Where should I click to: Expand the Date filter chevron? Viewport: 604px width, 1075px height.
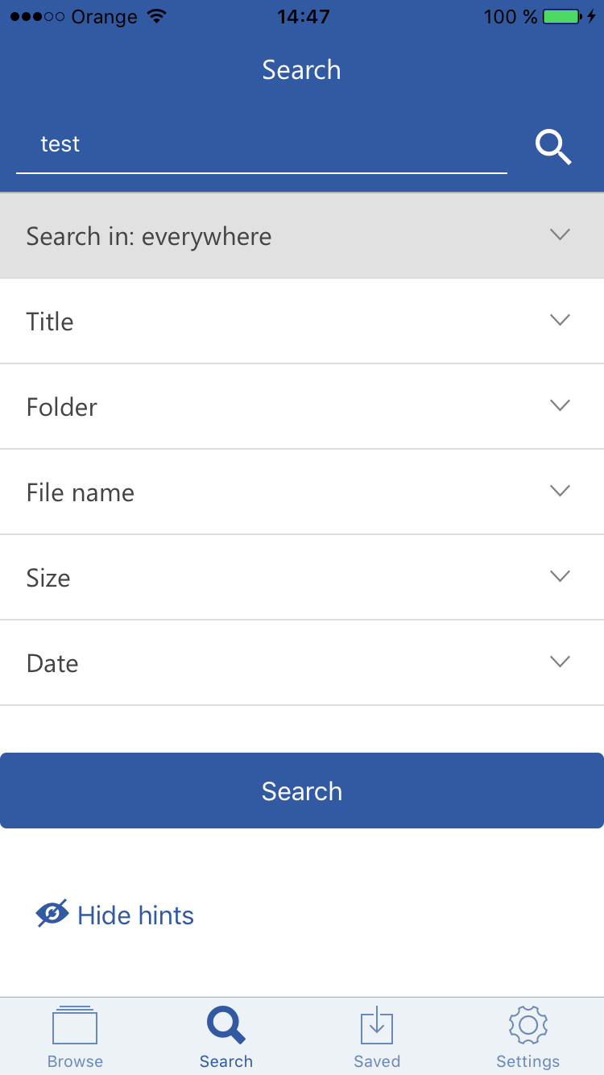point(560,662)
